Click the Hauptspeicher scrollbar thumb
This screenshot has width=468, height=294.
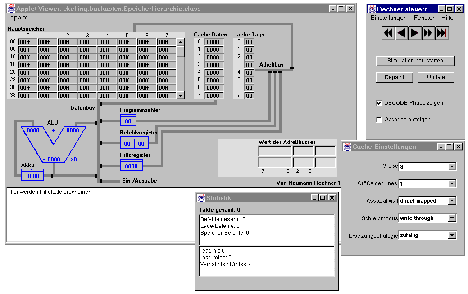pos(180,51)
